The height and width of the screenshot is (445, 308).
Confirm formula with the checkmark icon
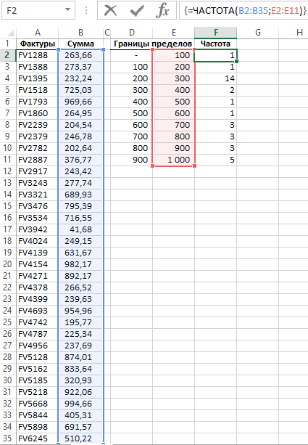(x=137, y=11)
